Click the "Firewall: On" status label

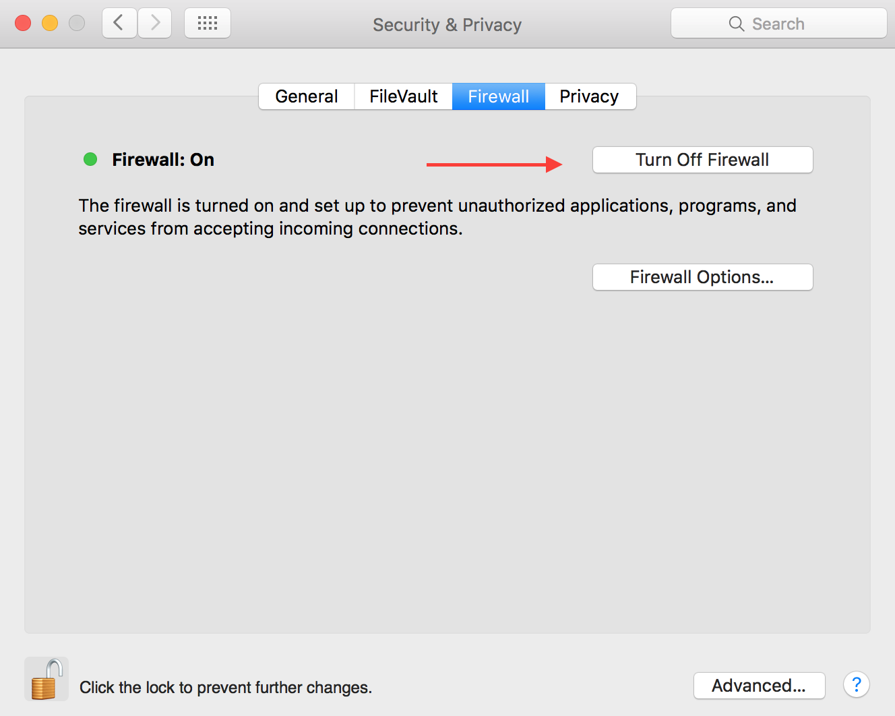tap(163, 160)
